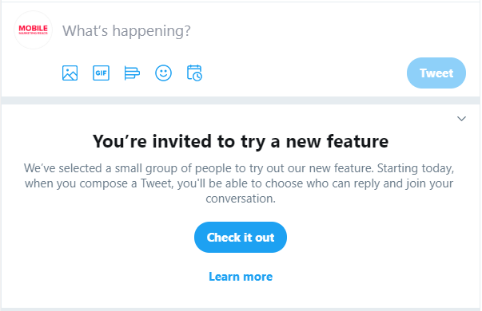Click the clock portion of the schedule icon
The image size is (482, 311).
coord(197,76)
